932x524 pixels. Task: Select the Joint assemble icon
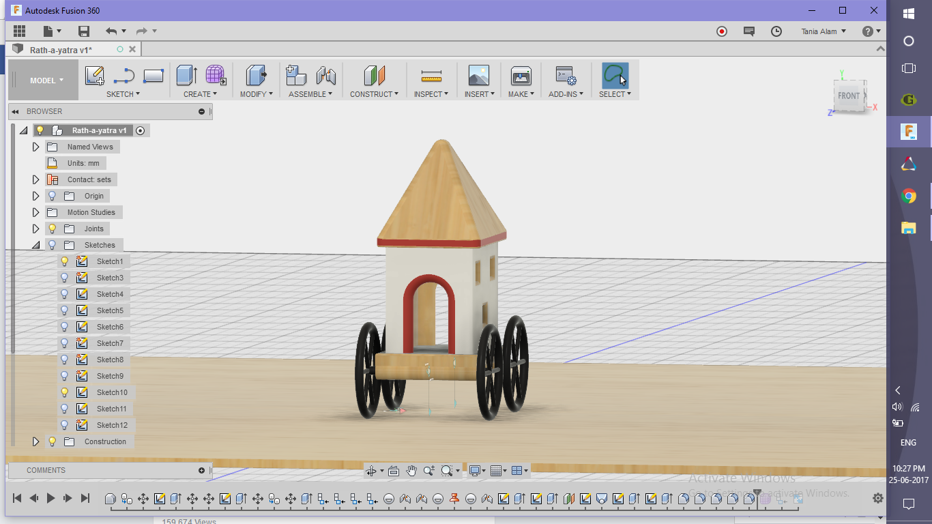[x=325, y=75]
